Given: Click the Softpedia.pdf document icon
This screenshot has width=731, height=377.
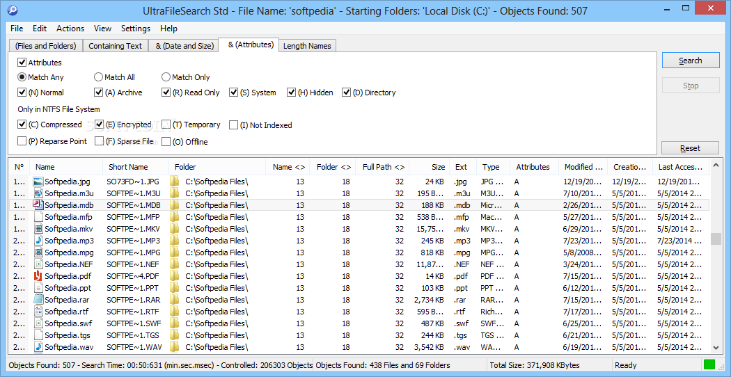Looking at the screenshot, I should [x=38, y=276].
